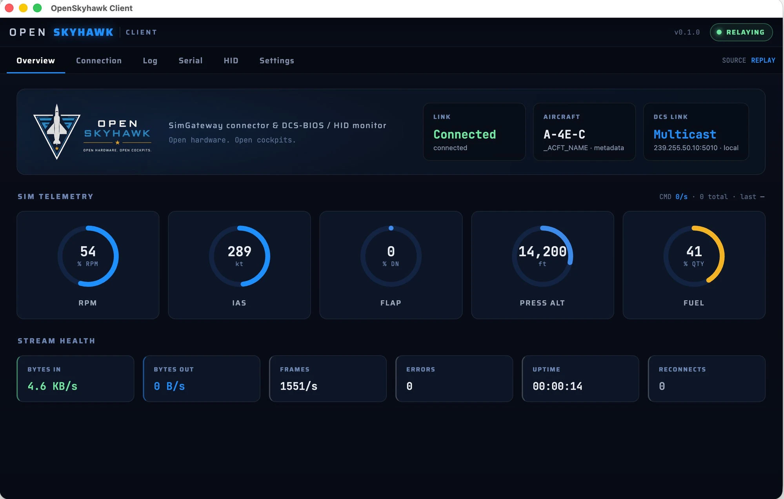Screen dimensions: 784x499
Task: Select the AIRCRAFT A-4E-C card
Action: (x=584, y=132)
